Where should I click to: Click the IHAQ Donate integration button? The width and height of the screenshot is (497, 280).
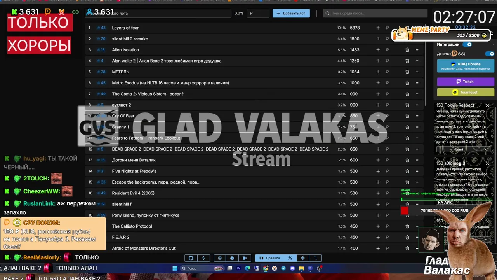466,66
